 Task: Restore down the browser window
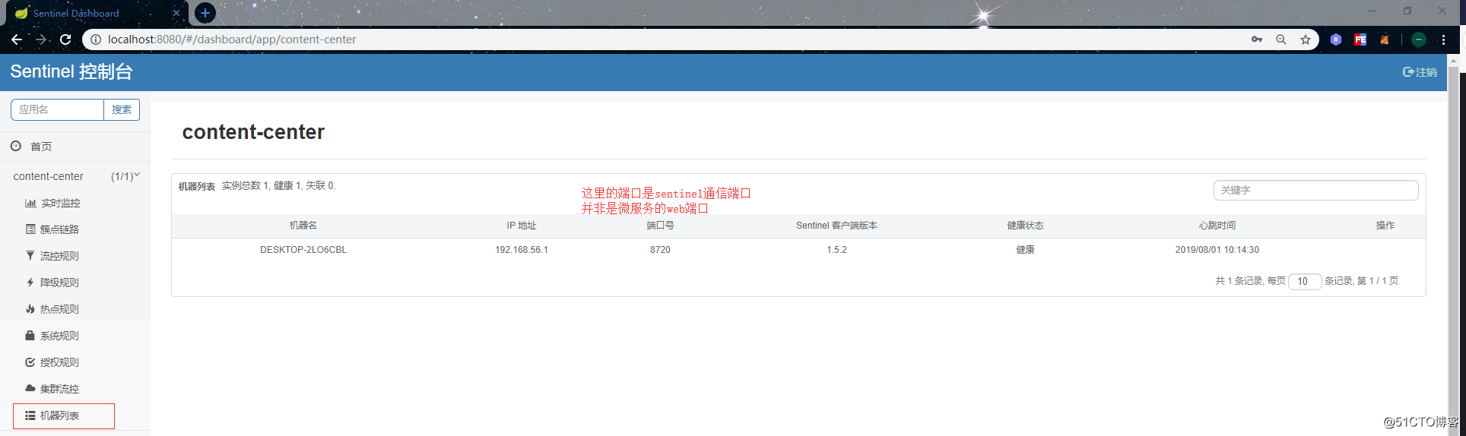(1407, 11)
